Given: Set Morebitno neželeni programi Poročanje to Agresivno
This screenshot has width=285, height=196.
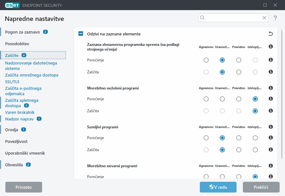Looking at the screenshot, I should click(x=206, y=99).
